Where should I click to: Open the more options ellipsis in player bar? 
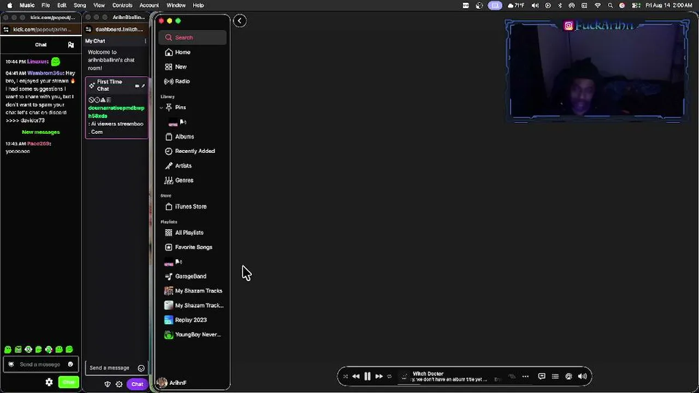click(x=525, y=376)
